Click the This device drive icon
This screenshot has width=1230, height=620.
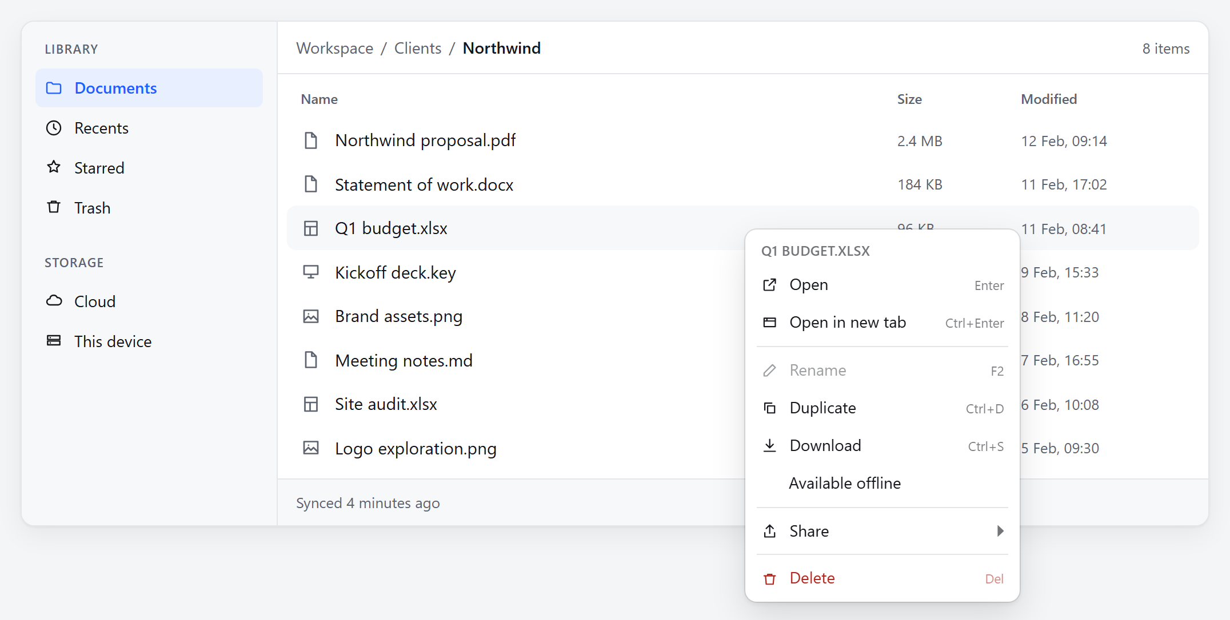tap(54, 341)
